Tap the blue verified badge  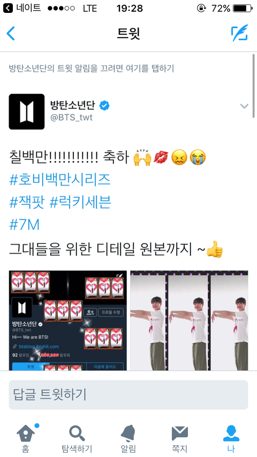pos(104,106)
